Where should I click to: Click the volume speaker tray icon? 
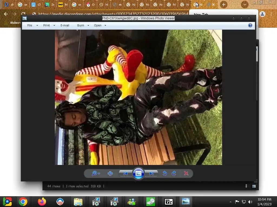pos(250,202)
